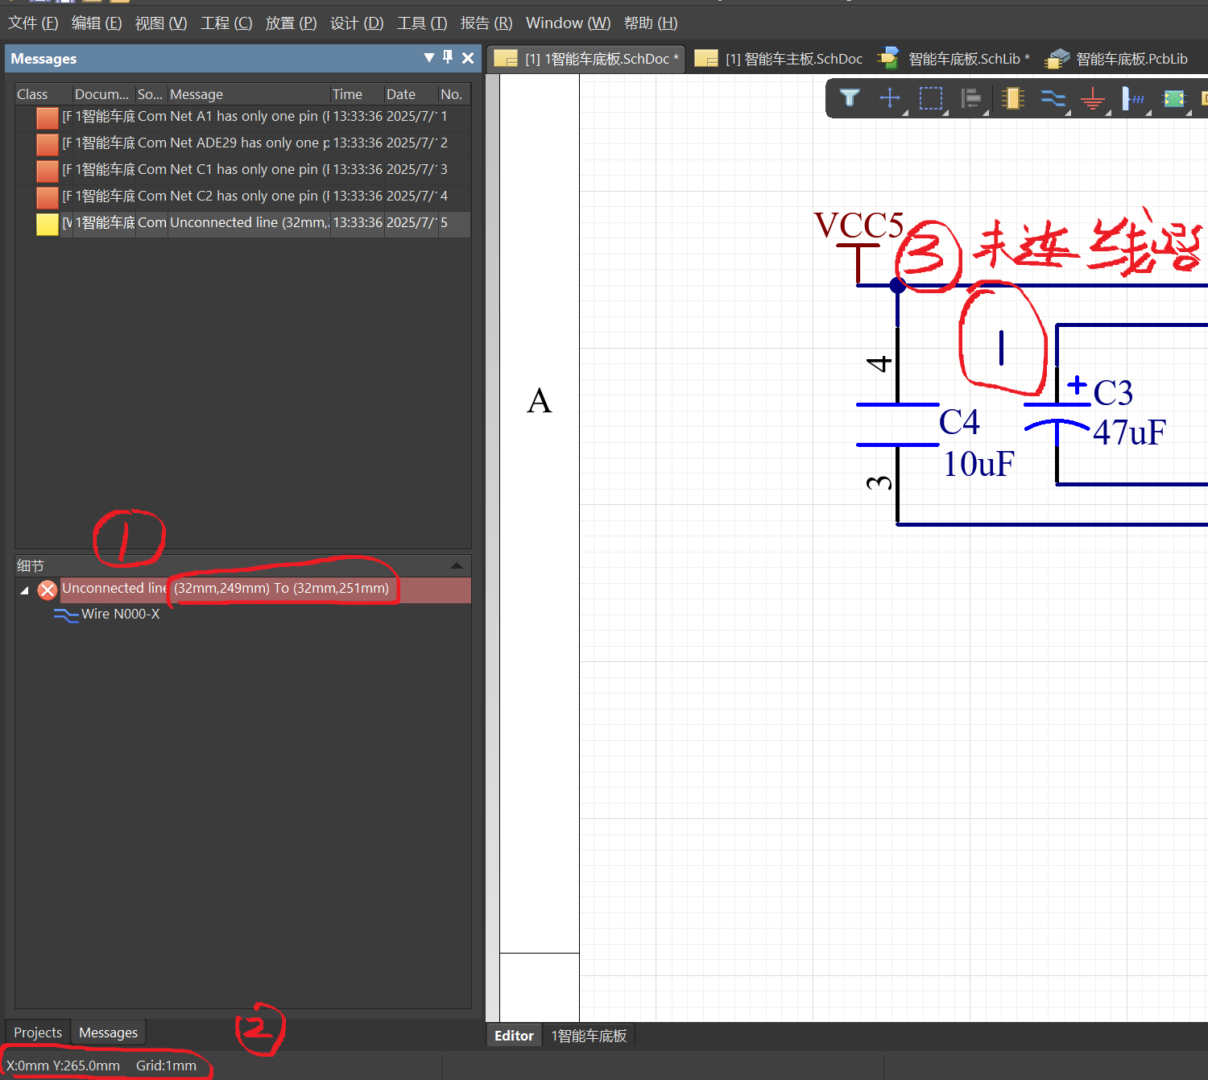Select the harness connector tool
This screenshot has width=1208, height=1080.
(x=1134, y=98)
